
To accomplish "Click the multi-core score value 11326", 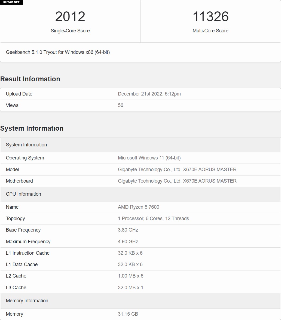I will pos(210,17).
